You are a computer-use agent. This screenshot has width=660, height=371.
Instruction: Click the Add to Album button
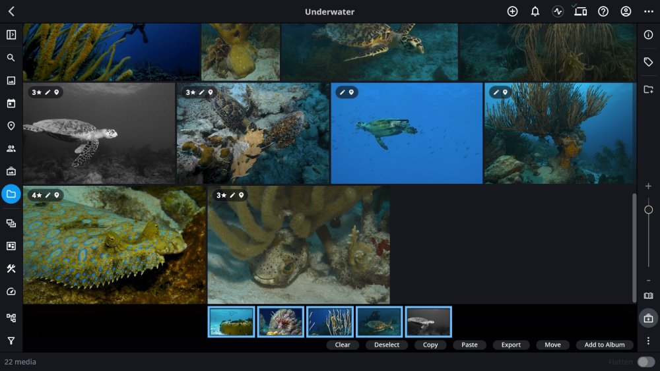coord(604,345)
